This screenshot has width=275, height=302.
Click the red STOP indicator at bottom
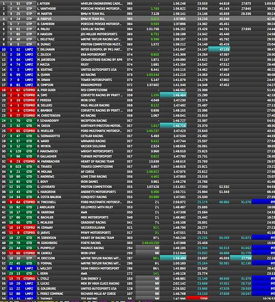(198, 298)
